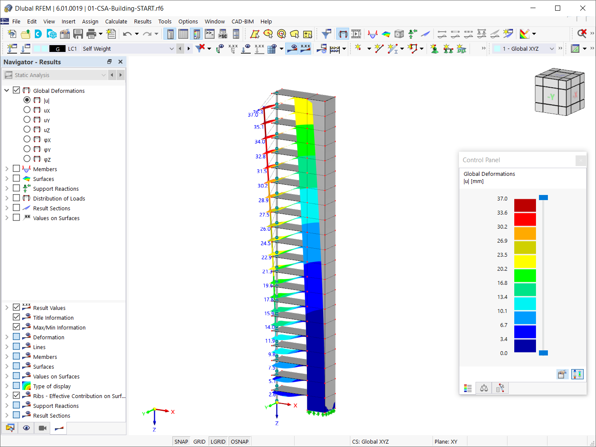Screen dimensions: 596x447
Task: Uncheck the Title Information checkbox
Action: pos(17,317)
